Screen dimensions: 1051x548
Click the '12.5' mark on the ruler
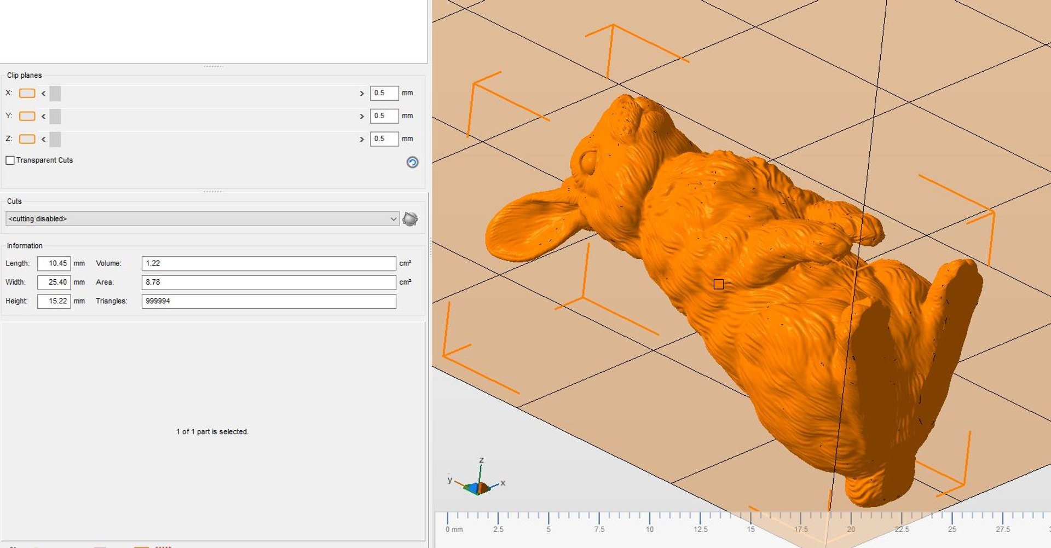[701, 529]
